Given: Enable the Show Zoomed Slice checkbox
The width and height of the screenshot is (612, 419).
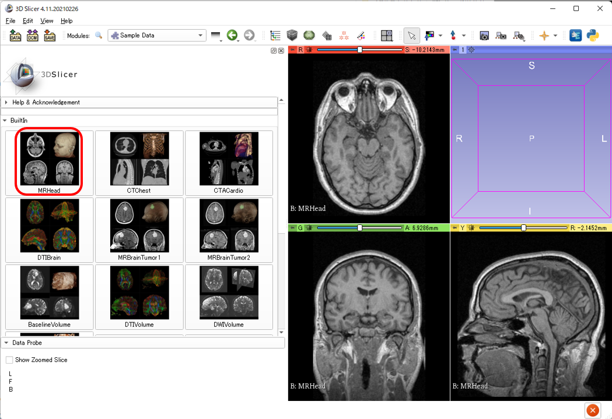Looking at the screenshot, I should pos(9,360).
